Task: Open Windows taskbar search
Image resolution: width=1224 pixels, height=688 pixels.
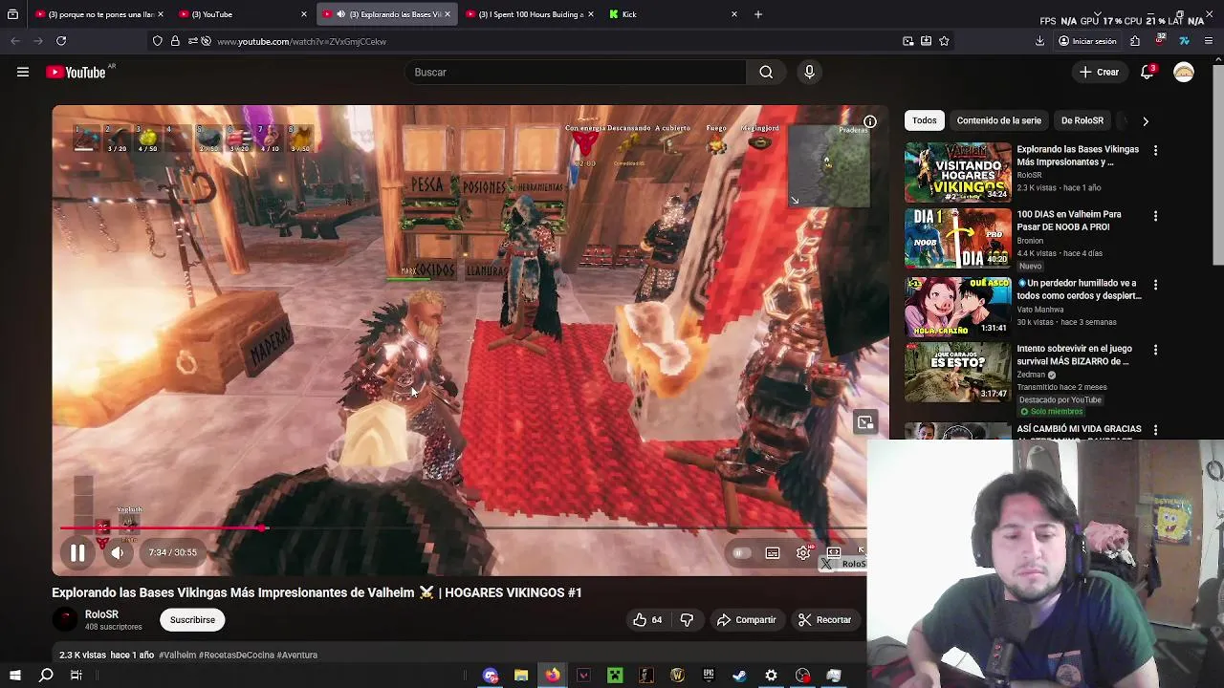Action: point(46,676)
